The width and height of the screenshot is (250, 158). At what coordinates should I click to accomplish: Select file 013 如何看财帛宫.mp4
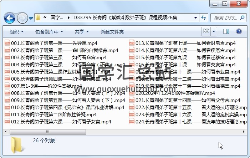(x=185, y=43)
